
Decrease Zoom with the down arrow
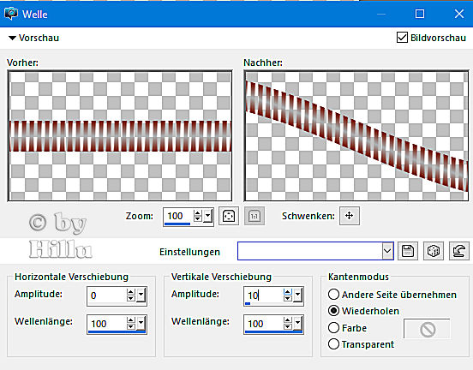(x=198, y=219)
